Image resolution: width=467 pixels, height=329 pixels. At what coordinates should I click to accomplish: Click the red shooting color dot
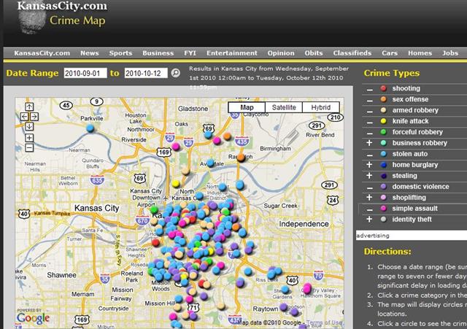click(384, 88)
